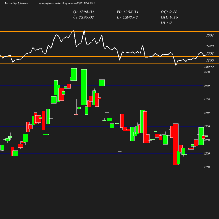This screenshot has width=219, height=219.
Task: Click the munafasutrain.tbrjar.com site label
Action: point(57,4)
